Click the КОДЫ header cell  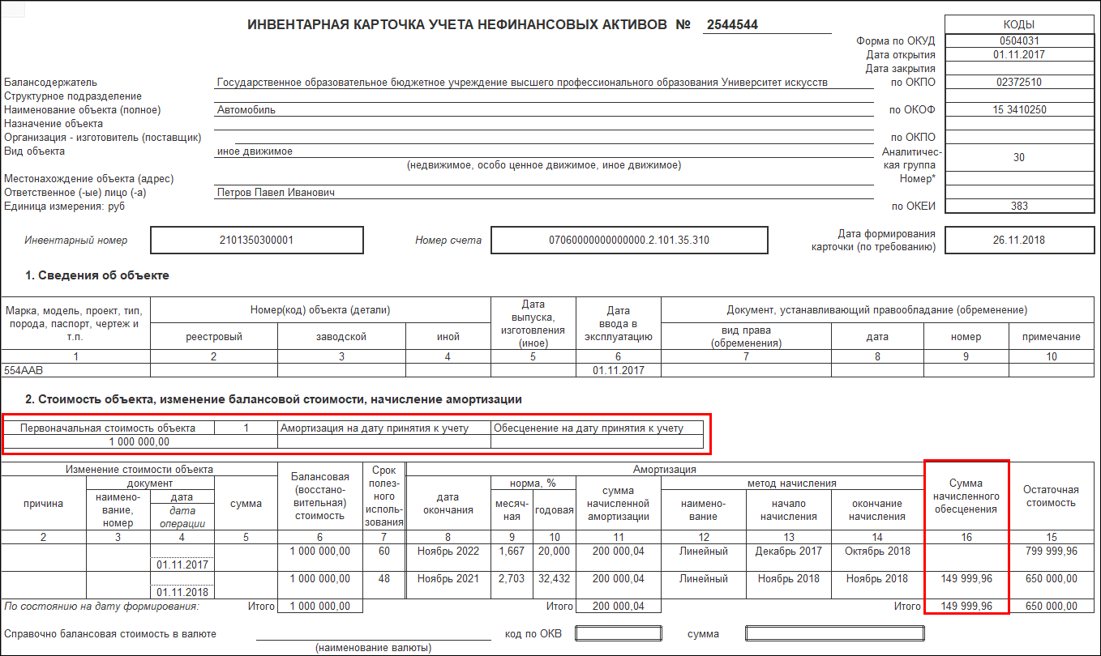pyautogui.click(x=1019, y=25)
